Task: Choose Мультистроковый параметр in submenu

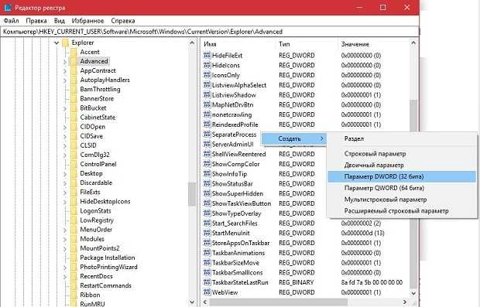Action: [x=402, y=200]
